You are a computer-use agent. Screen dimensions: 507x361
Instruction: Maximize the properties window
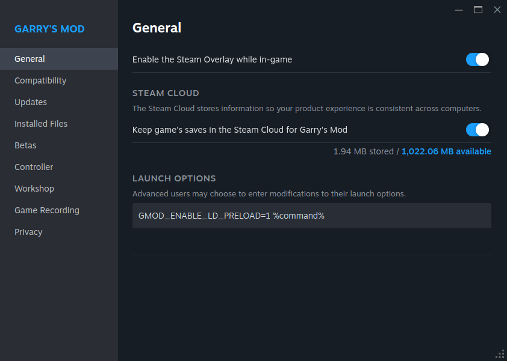click(x=477, y=10)
